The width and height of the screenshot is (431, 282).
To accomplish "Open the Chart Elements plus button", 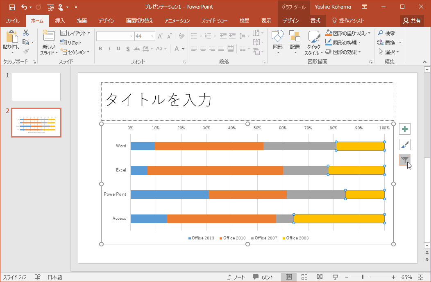I will point(405,129).
